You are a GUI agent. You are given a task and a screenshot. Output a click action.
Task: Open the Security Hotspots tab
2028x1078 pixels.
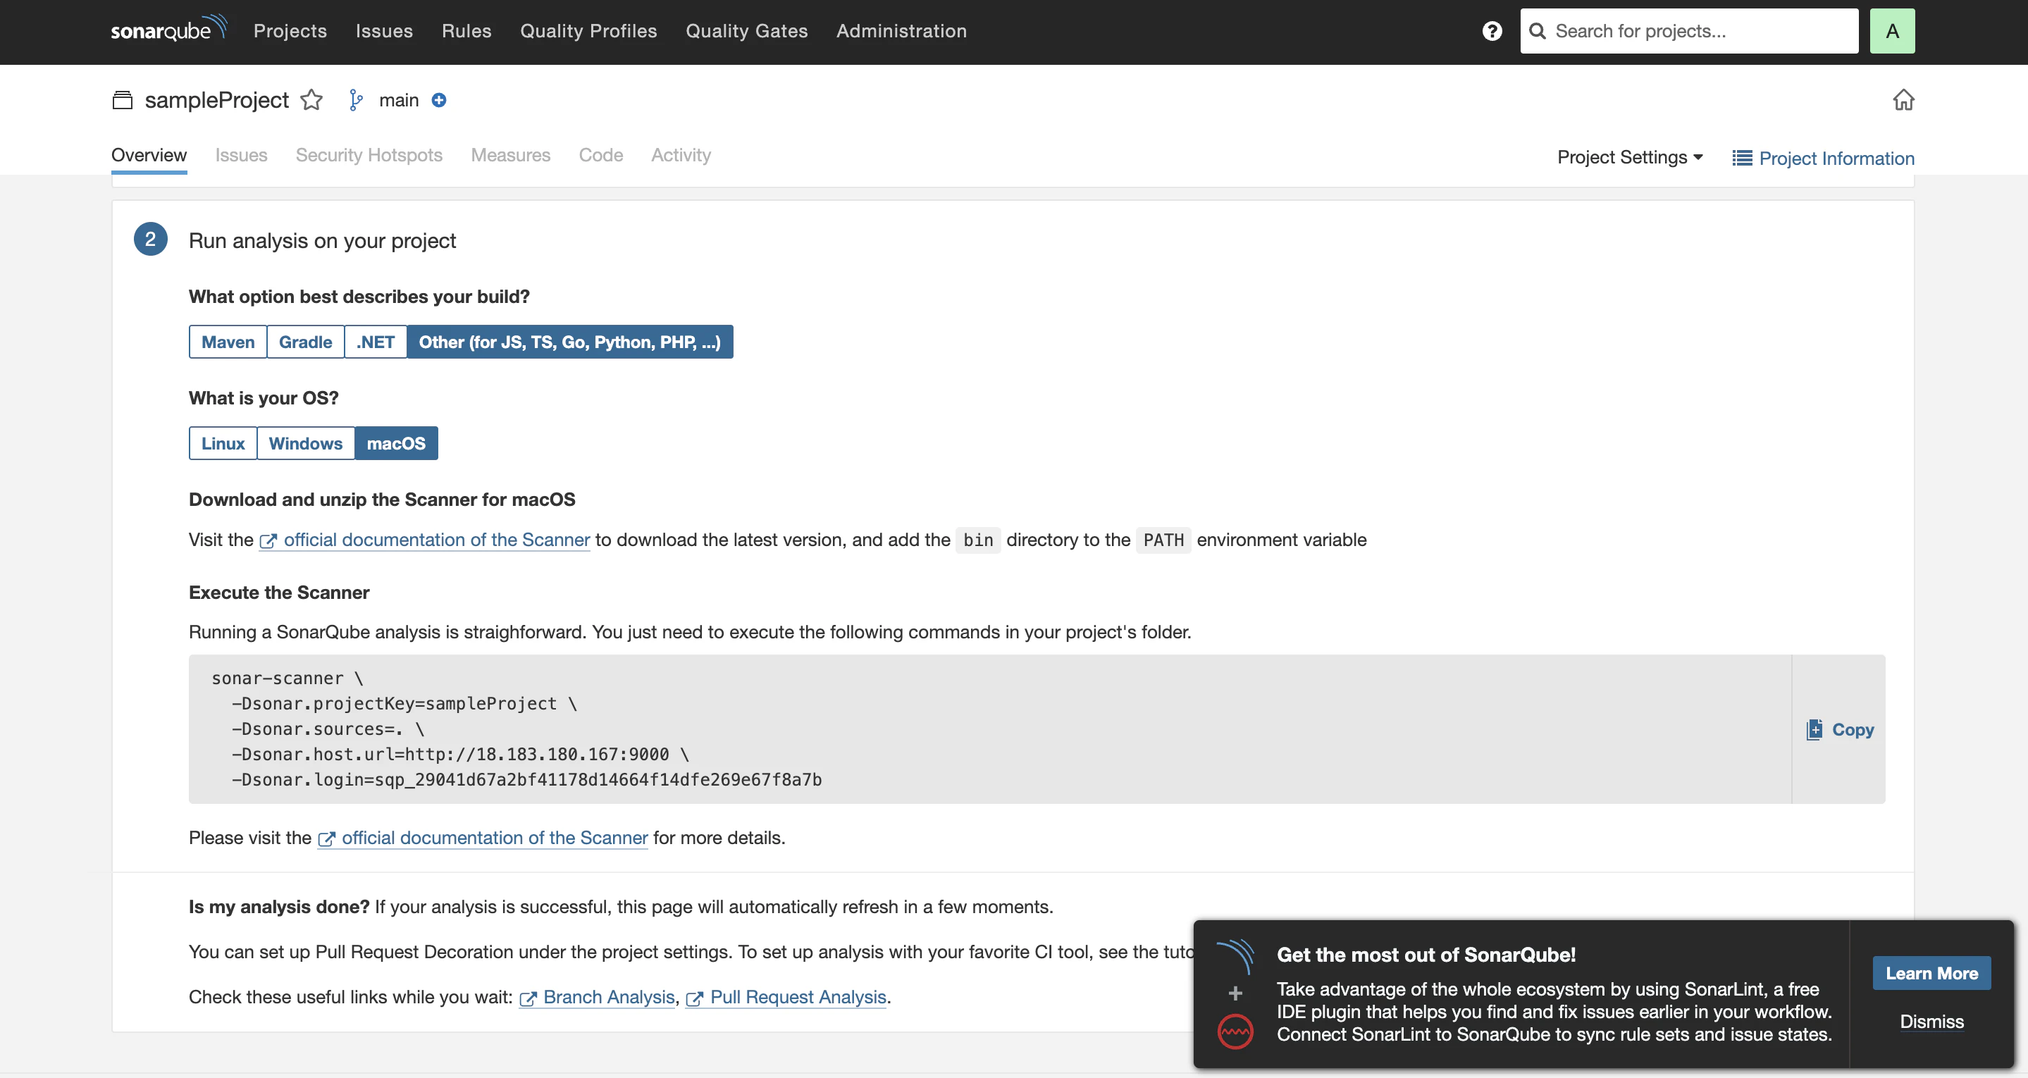(x=369, y=155)
